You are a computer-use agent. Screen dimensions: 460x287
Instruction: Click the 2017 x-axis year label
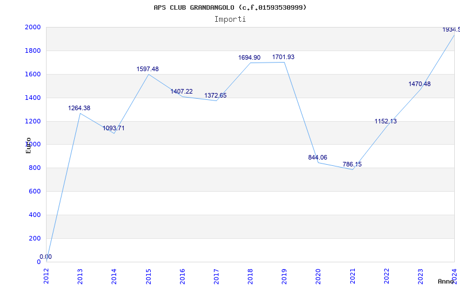pos(216,276)
